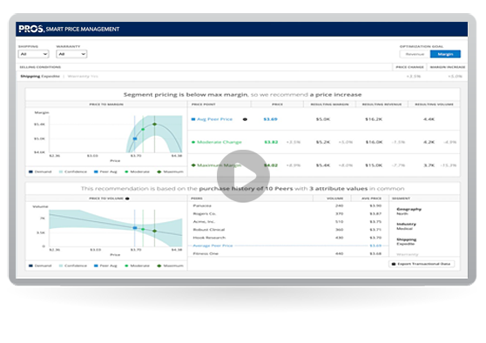Click the Peer Avg blue marker on margin chart
The image size is (486, 343).
[x=135, y=138]
